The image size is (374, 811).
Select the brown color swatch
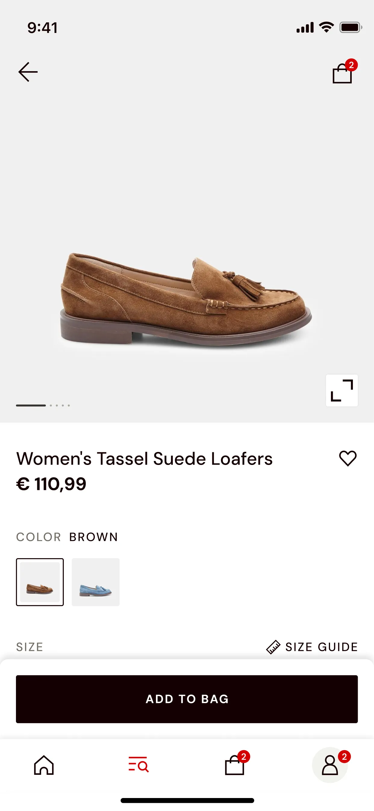(40, 582)
